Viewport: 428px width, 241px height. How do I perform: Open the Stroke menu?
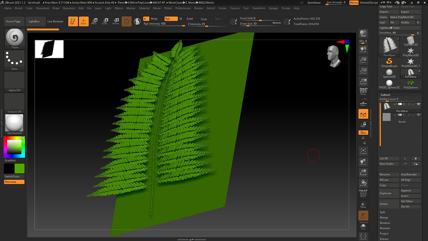pos(222,8)
